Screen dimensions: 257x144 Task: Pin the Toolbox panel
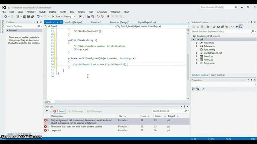[x=37, y=22]
